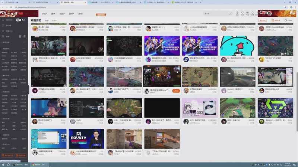Image resolution: width=298 pixels, height=167 pixels.
Task: Open the browser tab list chevron
Action: coord(2,2)
